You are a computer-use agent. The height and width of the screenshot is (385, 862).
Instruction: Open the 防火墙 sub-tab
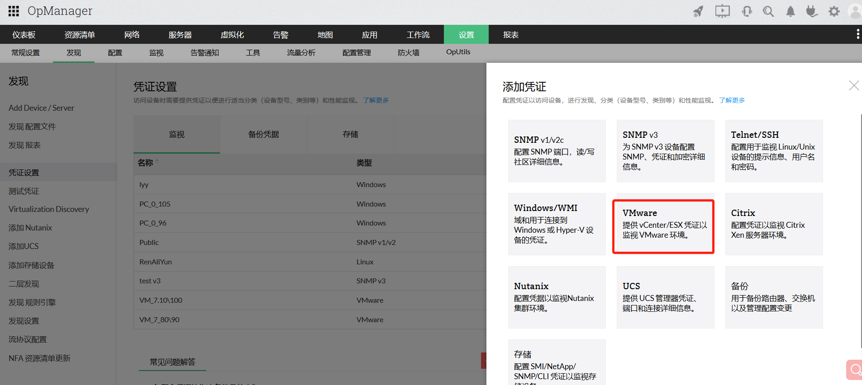[409, 53]
